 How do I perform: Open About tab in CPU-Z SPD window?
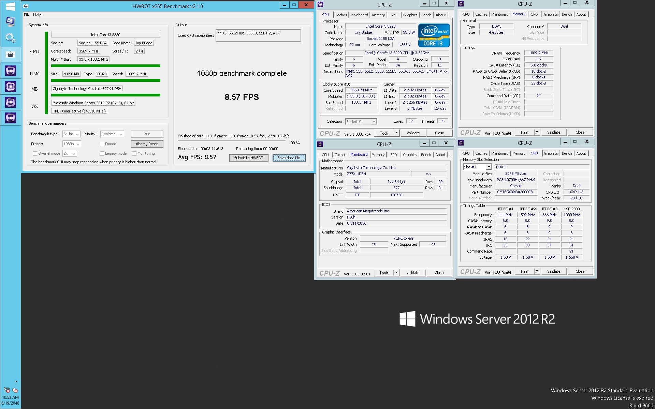(x=581, y=153)
